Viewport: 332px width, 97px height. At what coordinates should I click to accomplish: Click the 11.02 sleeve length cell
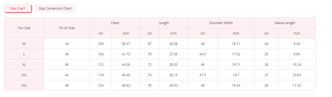[x=297, y=85]
